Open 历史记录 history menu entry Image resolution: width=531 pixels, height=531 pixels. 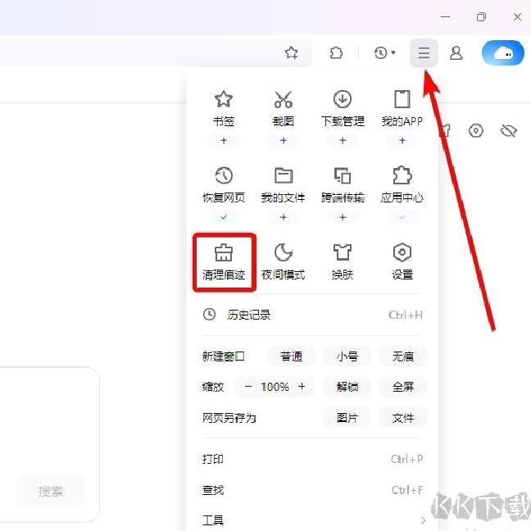tap(311, 315)
